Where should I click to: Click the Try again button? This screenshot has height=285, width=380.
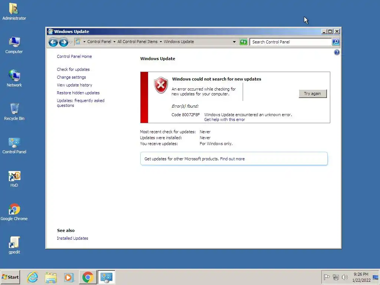(312, 94)
